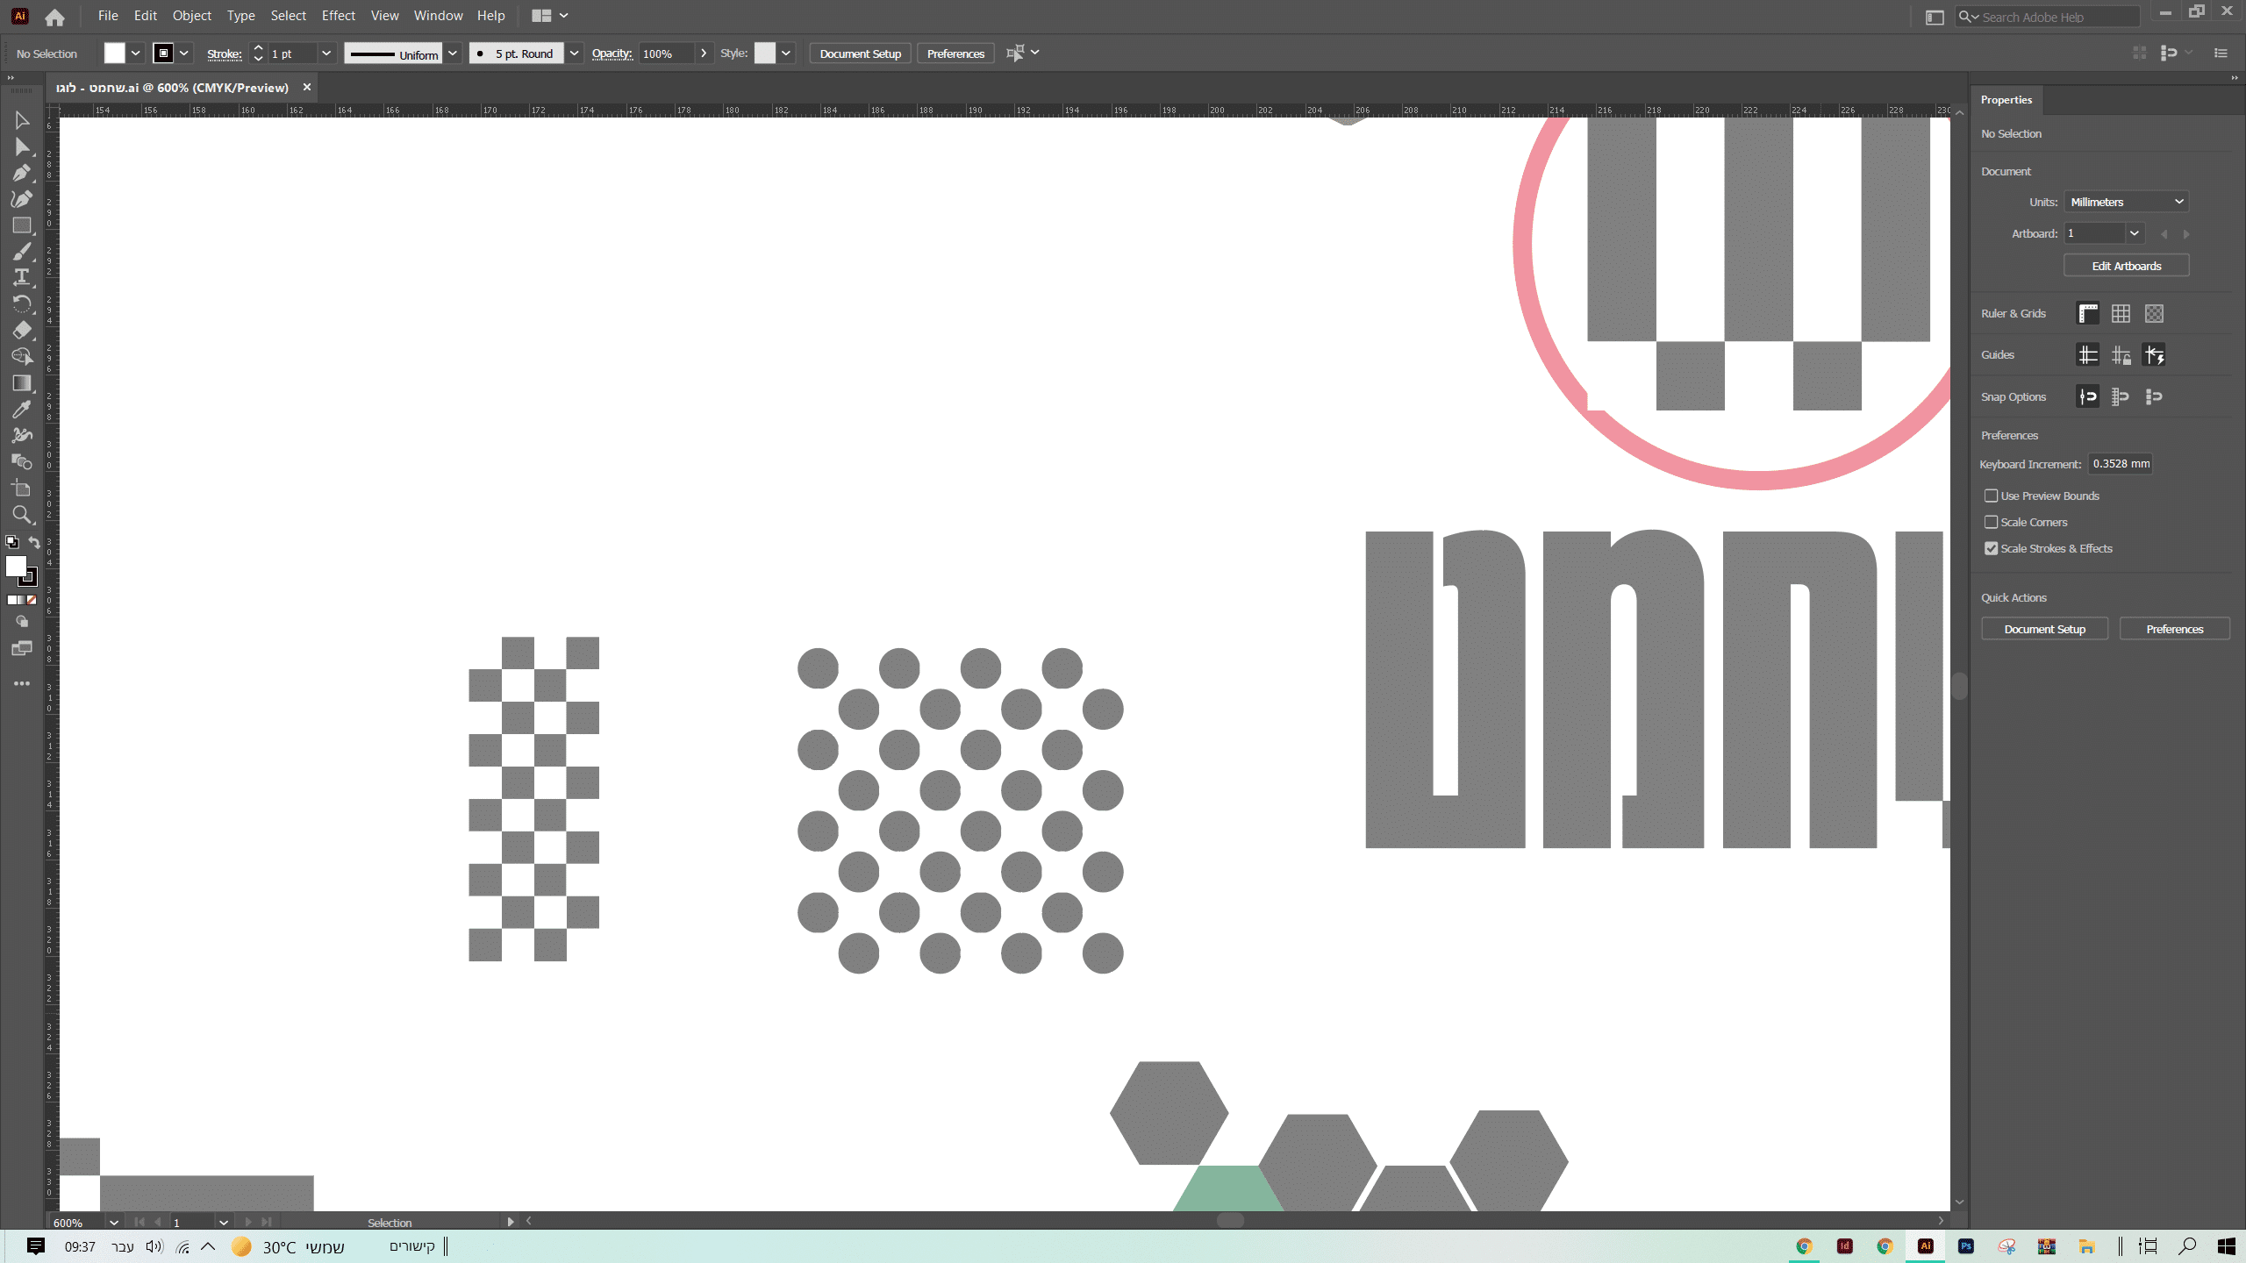Select the Type tool
The height and width of the screenshot is (1263, 2246).
tap(22, 277)
